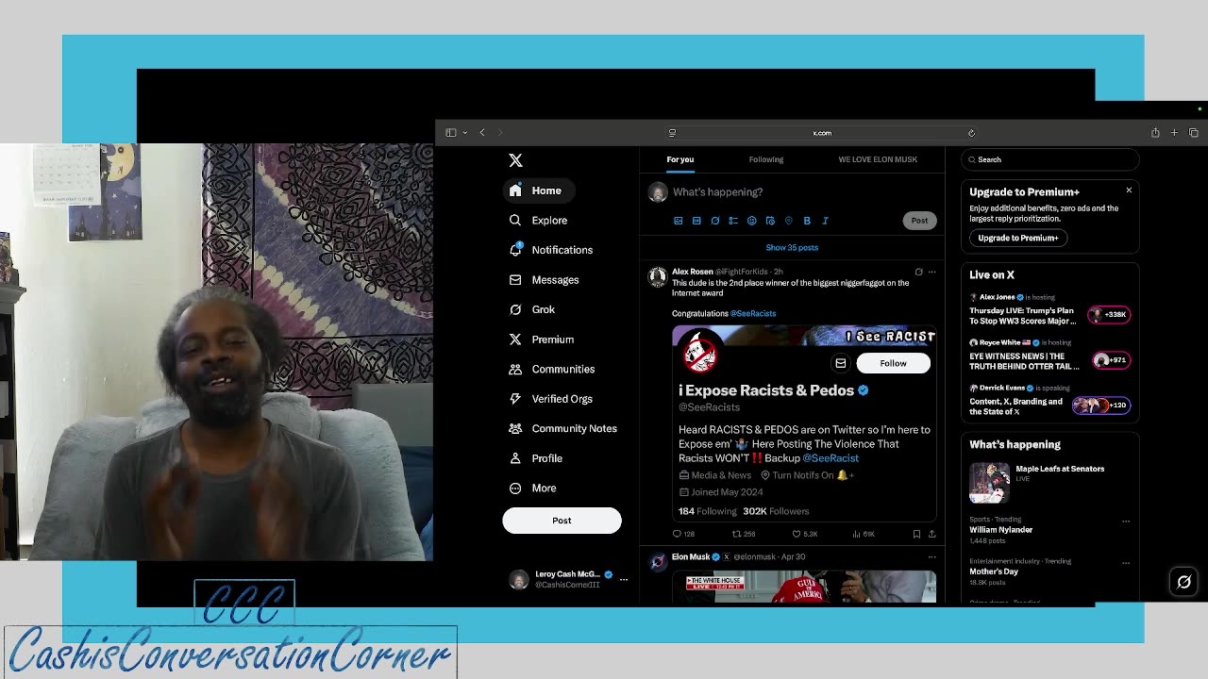Switch to WE LOVE ELON MUSK tab

(x=878, y=159)
